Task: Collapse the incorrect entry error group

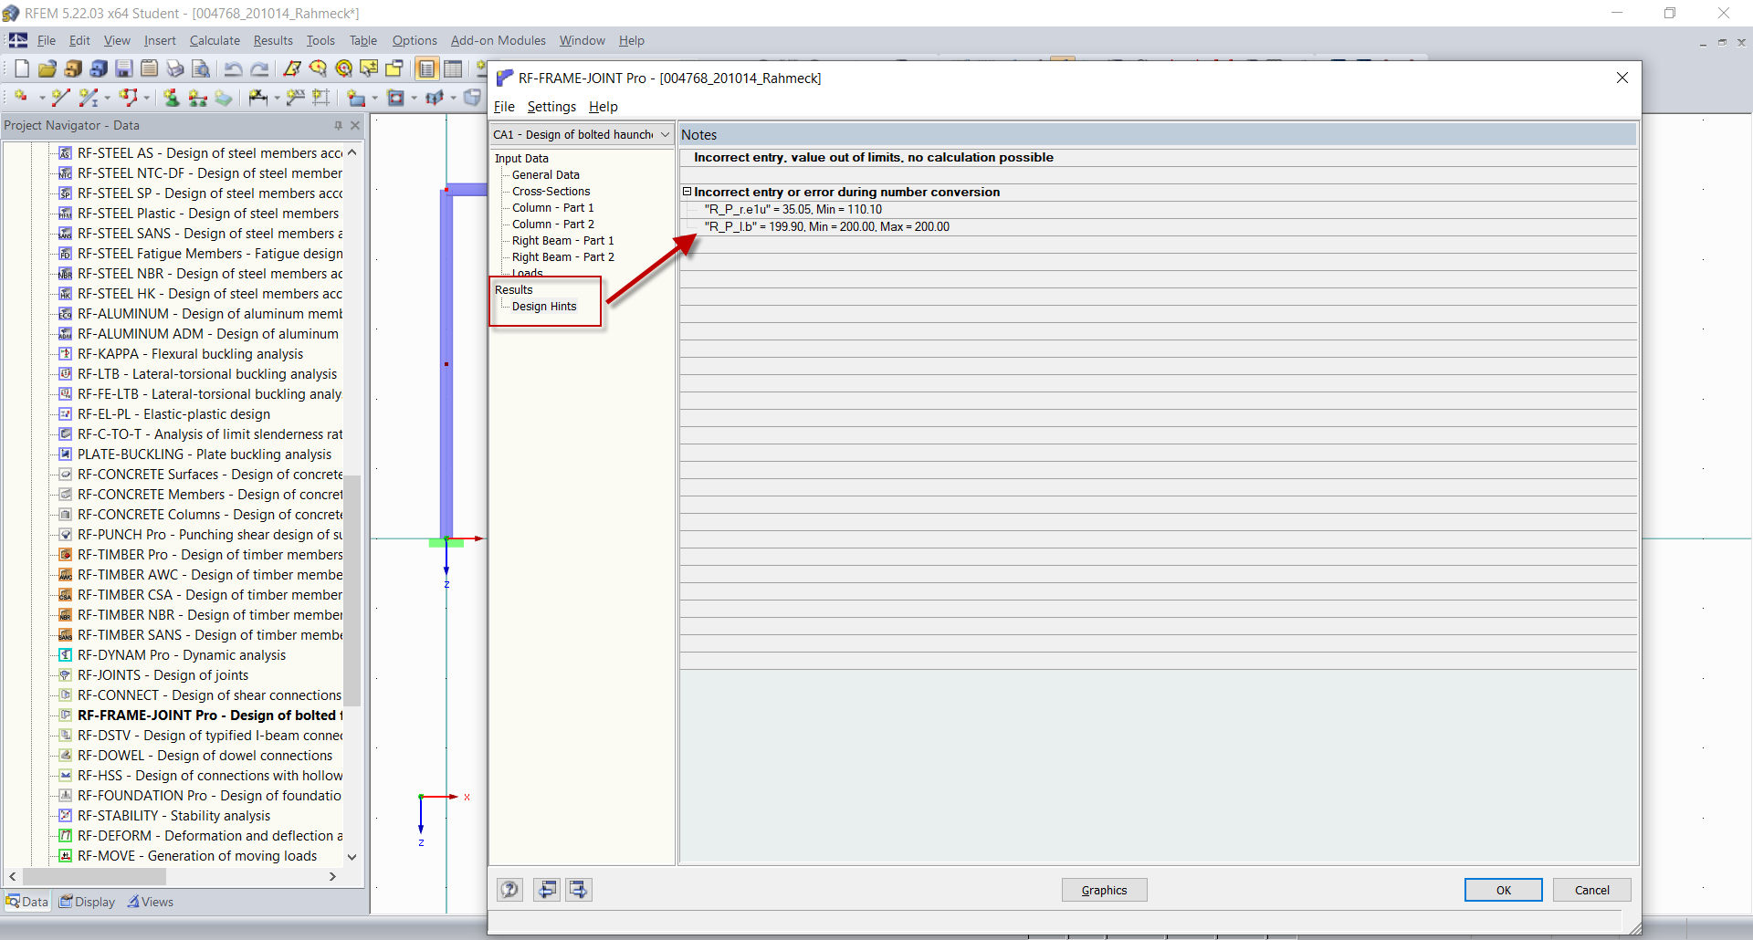Action: [x=688, y=192]
